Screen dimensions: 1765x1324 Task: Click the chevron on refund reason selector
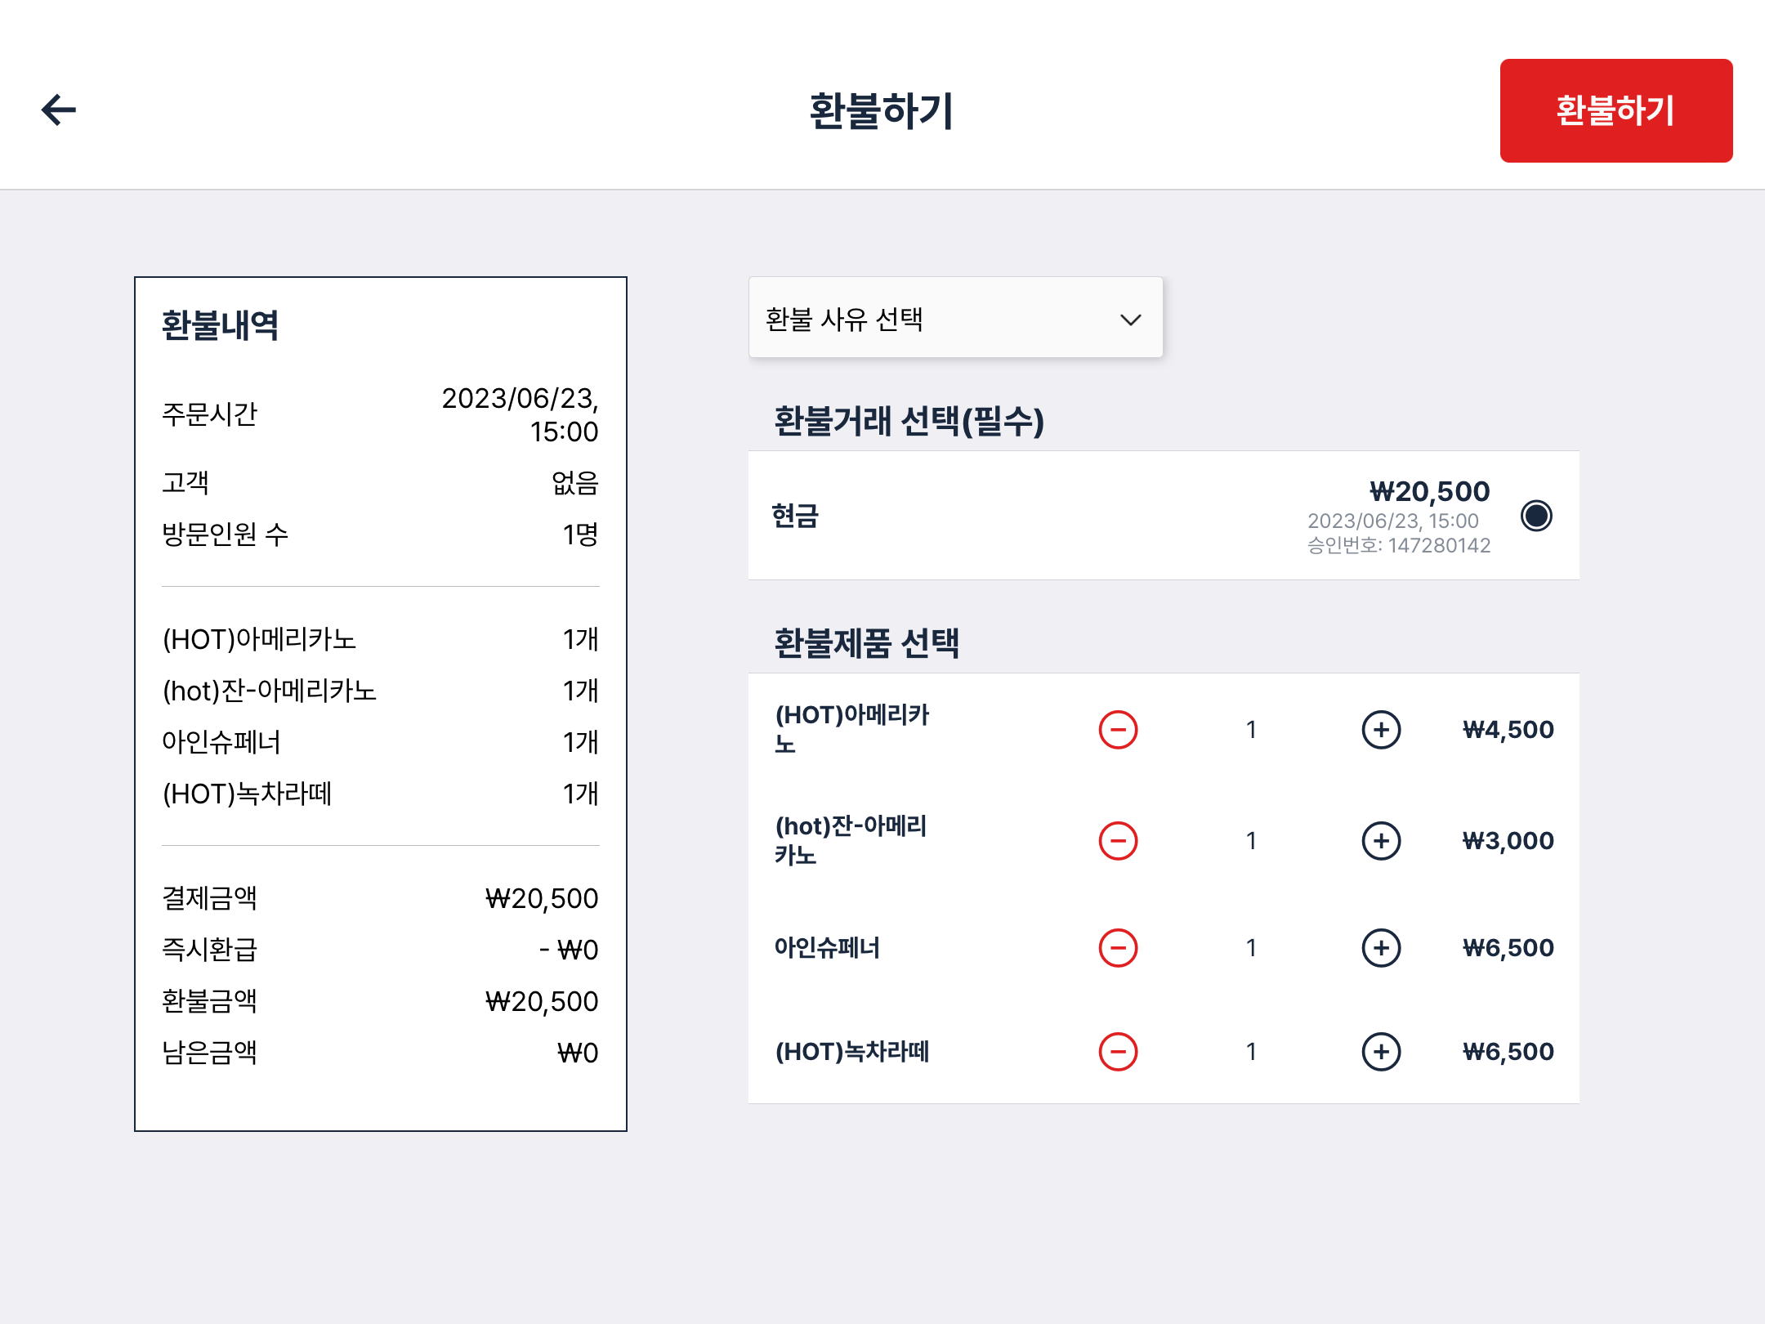pyautogui.click(x=1130, y=320)
